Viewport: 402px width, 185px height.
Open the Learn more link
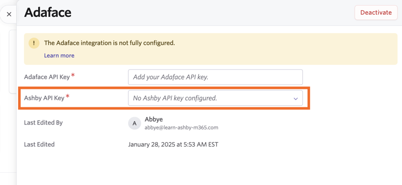59,55
